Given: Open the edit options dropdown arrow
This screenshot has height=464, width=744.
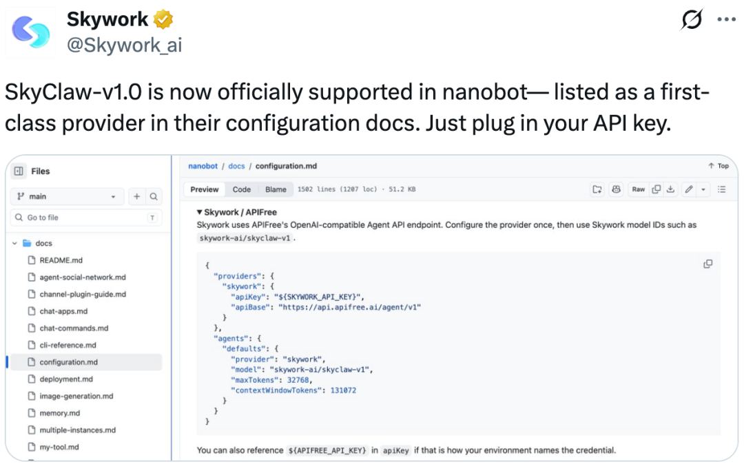Looking at the screenshot, I should click(703, 189).
